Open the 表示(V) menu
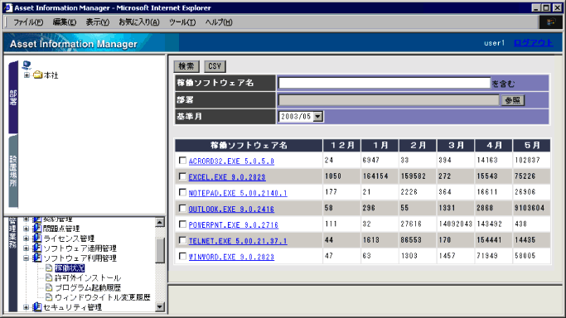The width and height of the screenshot is (566, 318). [98, 22]
